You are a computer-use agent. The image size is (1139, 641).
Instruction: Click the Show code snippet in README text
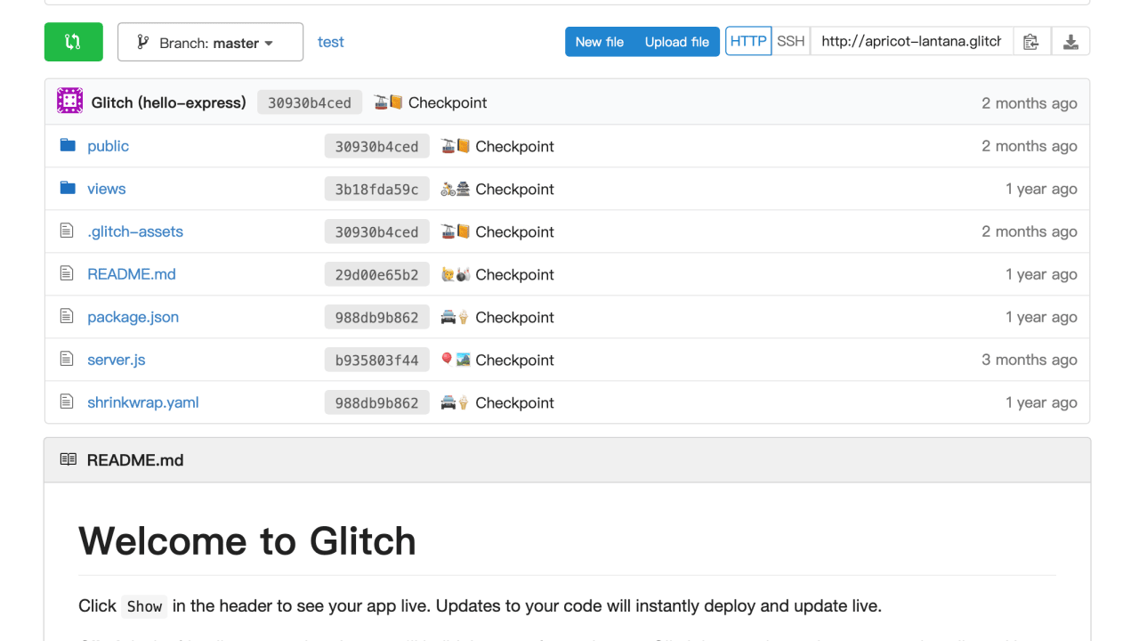click(x=144, y=606)
